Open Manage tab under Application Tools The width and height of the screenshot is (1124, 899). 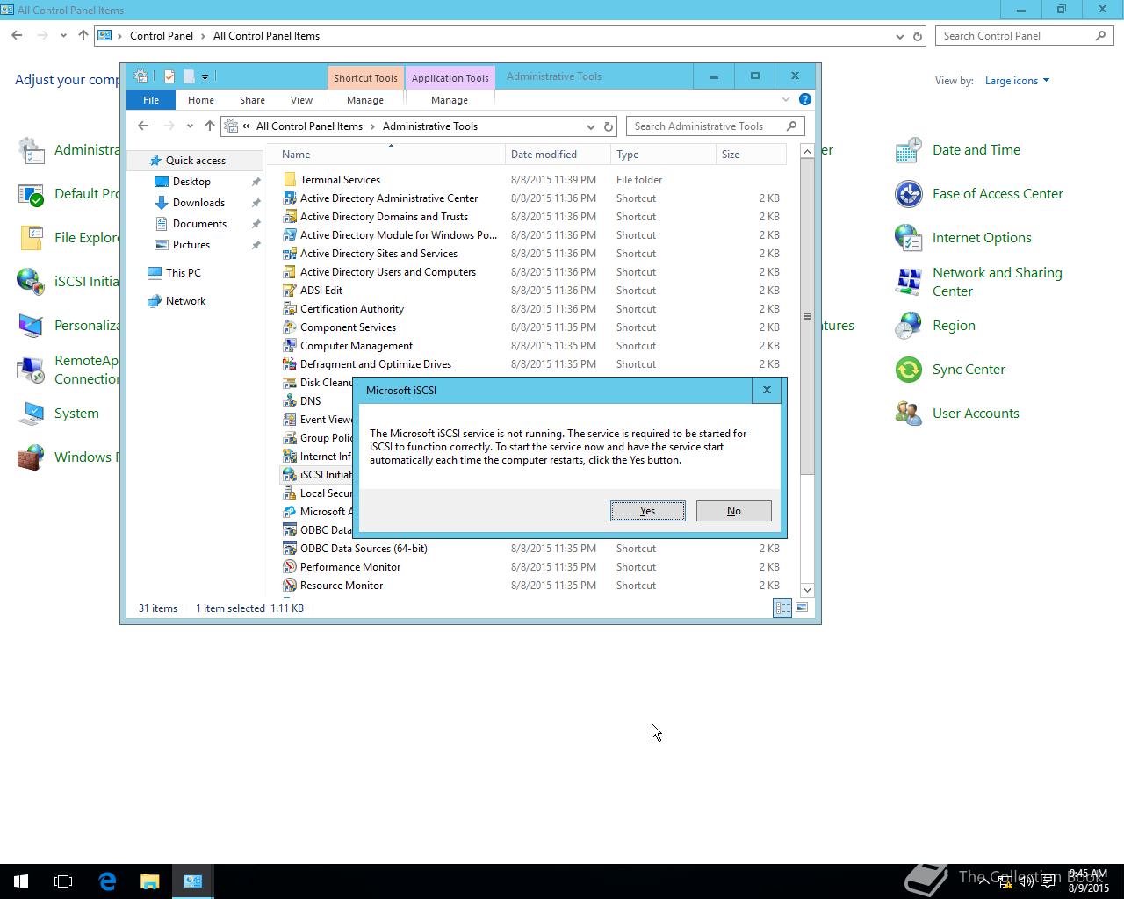coord(450,100)
